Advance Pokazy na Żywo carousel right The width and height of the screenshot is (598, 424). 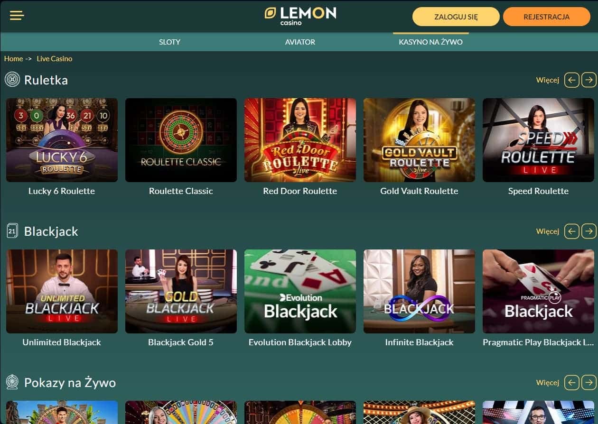(589, 382)
